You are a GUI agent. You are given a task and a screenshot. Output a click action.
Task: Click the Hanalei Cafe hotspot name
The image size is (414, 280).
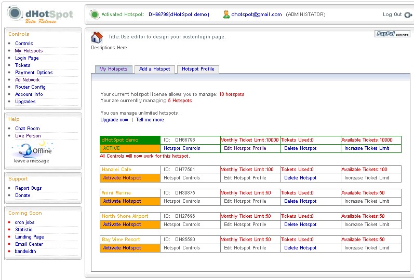pos(116,170)
